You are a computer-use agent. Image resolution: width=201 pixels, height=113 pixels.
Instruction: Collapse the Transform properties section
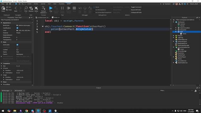click(1, 63)
